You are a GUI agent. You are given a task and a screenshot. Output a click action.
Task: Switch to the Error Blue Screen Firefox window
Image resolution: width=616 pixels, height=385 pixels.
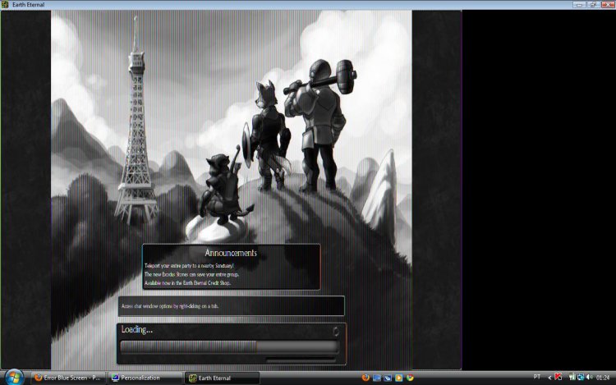(68, 378)
